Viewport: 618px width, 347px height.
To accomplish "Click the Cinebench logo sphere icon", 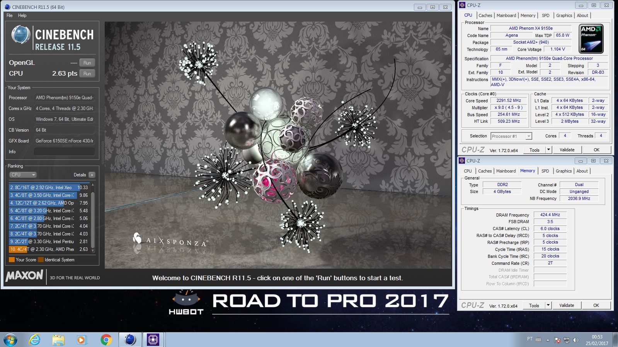I will click(20, 35).
